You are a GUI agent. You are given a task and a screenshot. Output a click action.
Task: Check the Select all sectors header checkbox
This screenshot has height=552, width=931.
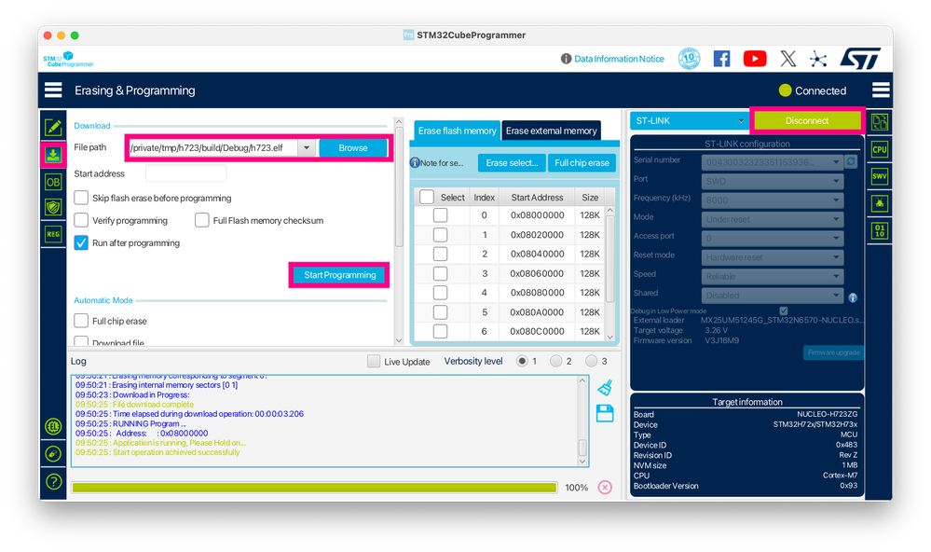click(x=426, y=198)
